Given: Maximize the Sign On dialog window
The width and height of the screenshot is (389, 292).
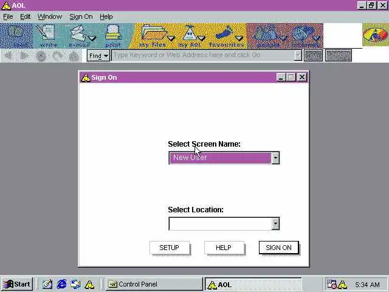Looking at the screenshot, I should (x=291, y=77).
